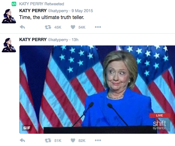175x146 pixels.
Task: Click reply arrow on truth teller tweet
Action: [22, 27]
